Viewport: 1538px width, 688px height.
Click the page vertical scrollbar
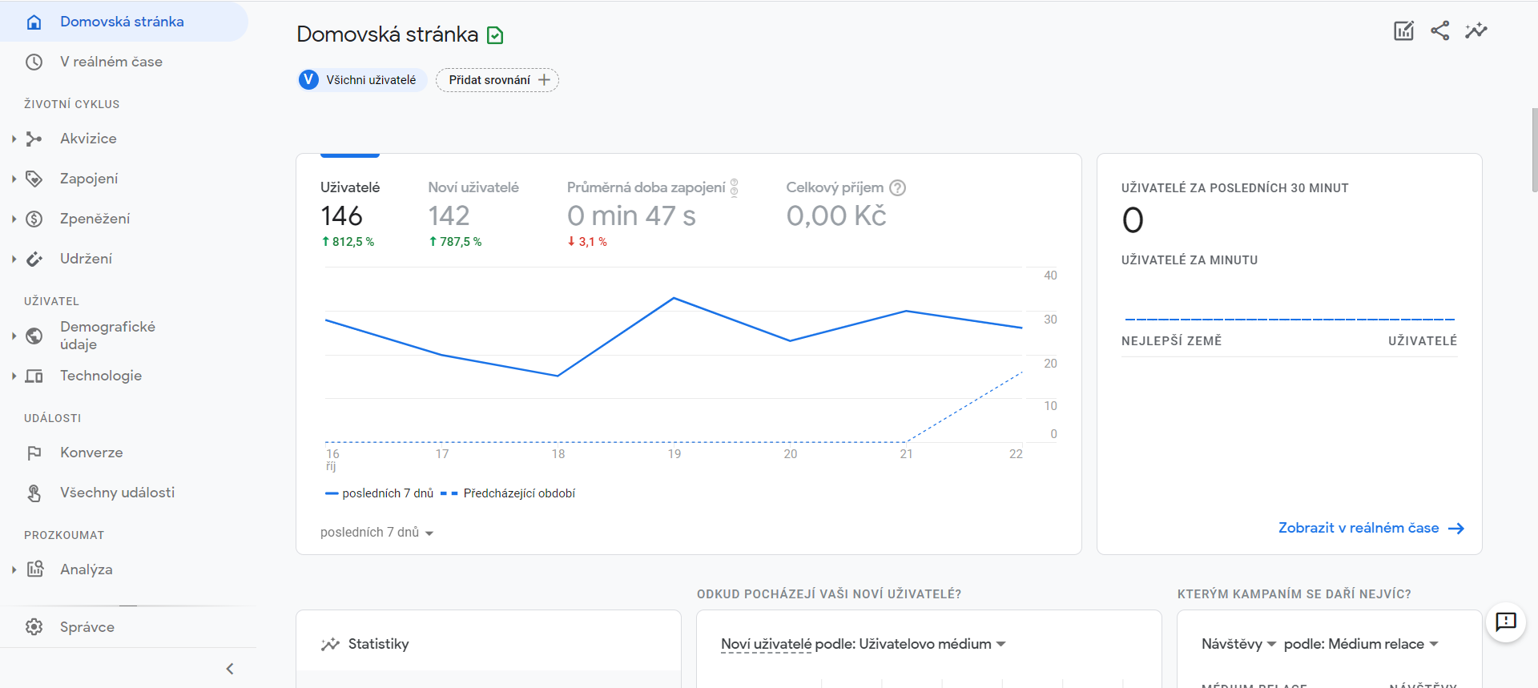click(x=1534, y=150)
